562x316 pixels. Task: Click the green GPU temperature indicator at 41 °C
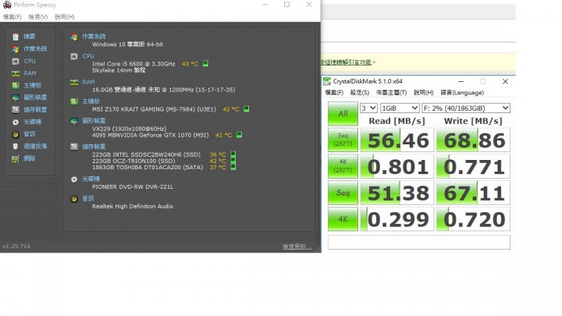tap(239, 135)
